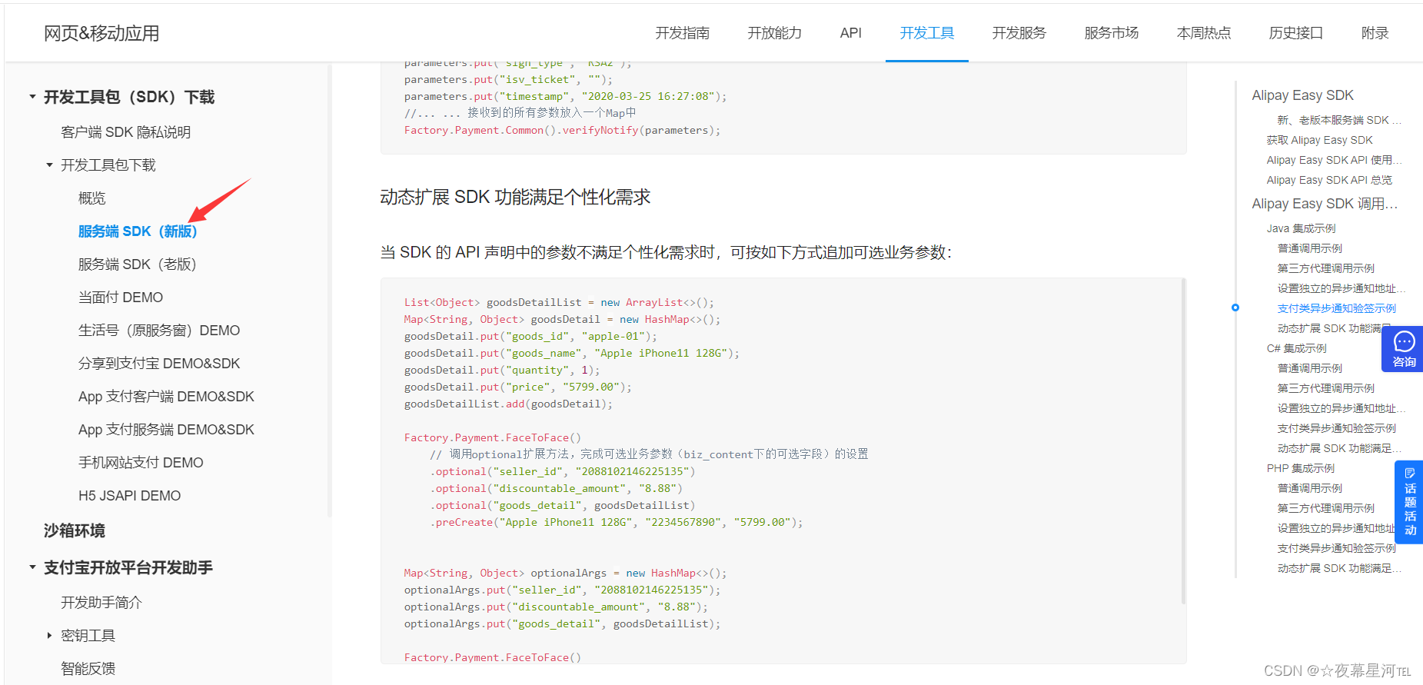
Task: Collapse the 开发工具包（SDK）下载 section arrow
Action: click(x=32, y=97)
